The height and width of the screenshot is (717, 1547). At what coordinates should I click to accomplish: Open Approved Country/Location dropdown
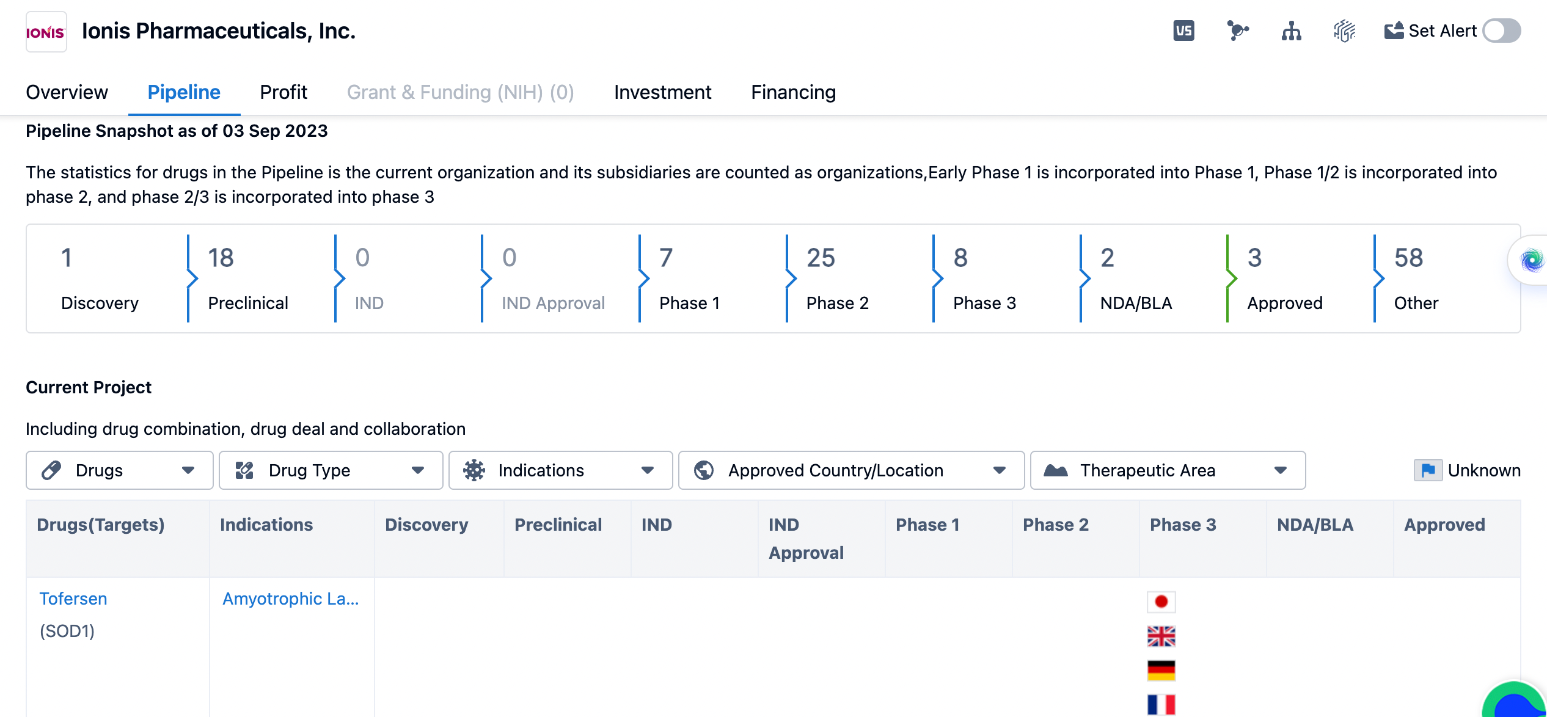click(850, 470)
